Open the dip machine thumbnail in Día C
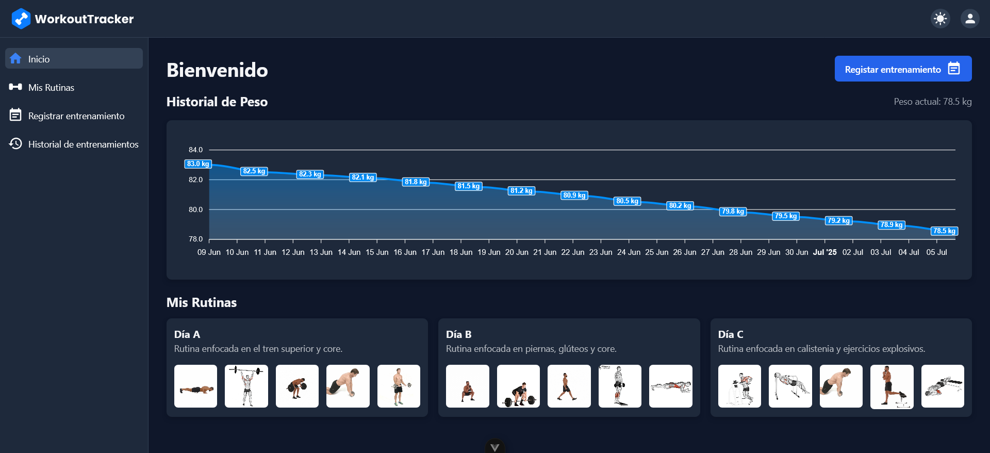Image resolution: width=990 pixels, height=453 pixels. coord(739,386)
